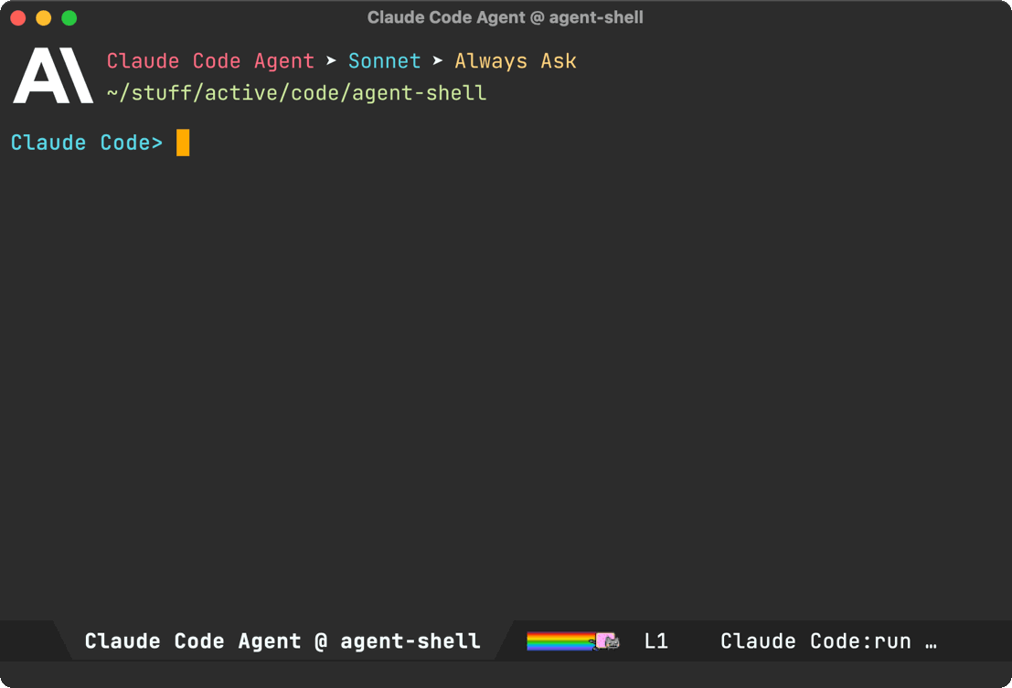This screenshot has height=688, width=1012.
Task: Expand the chevron before Always Ask
Action: point(437,60)
